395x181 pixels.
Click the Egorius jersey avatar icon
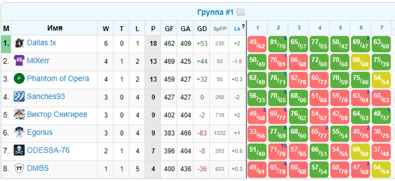(x=19, y=132)
